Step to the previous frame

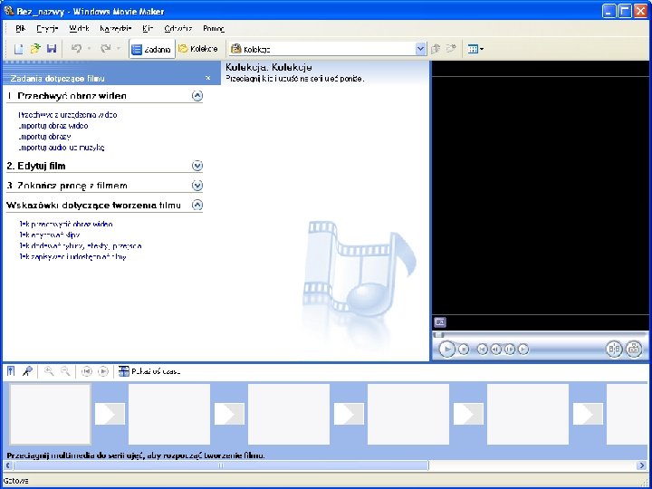pyautogui.click(x=495, y=350)
